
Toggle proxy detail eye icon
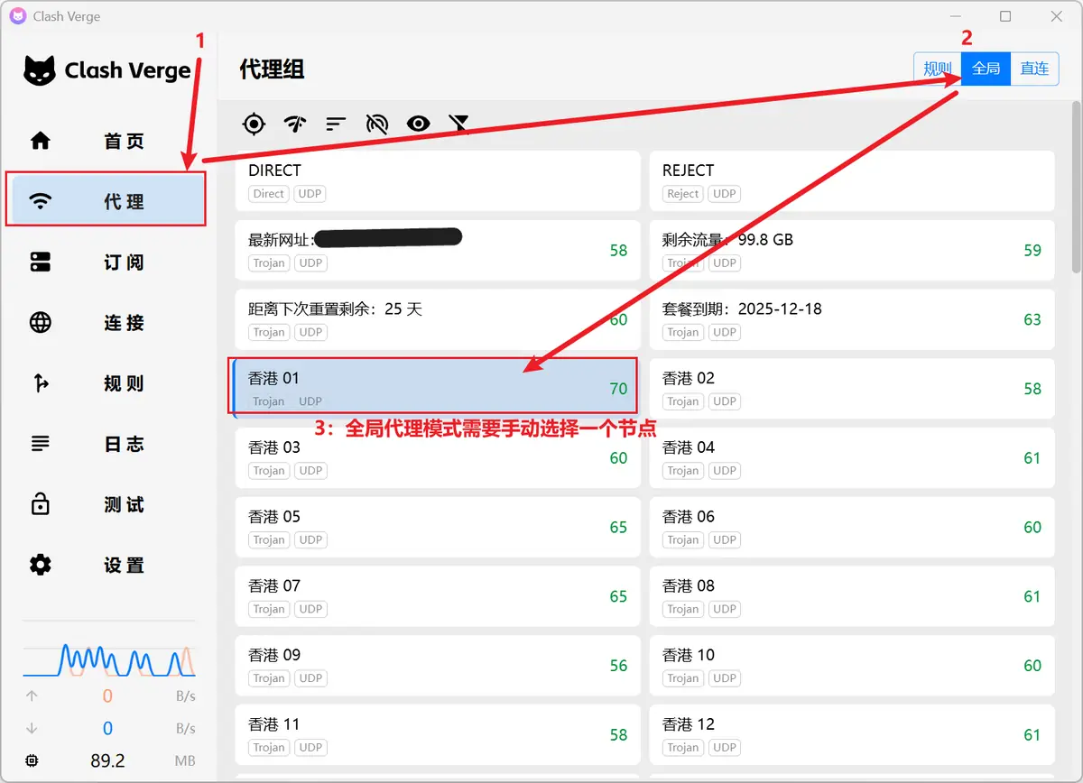click(x=418, y=124)
